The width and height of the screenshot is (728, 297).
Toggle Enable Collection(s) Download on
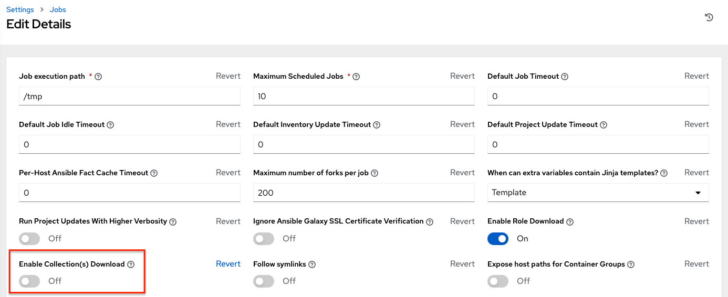29,281
